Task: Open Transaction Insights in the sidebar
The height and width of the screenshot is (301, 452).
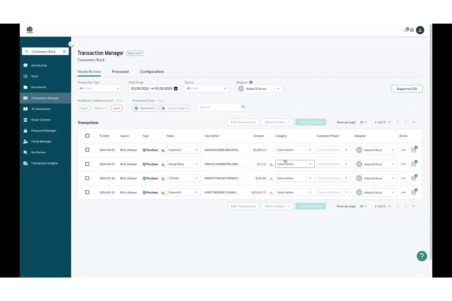Action: (44, 163)
